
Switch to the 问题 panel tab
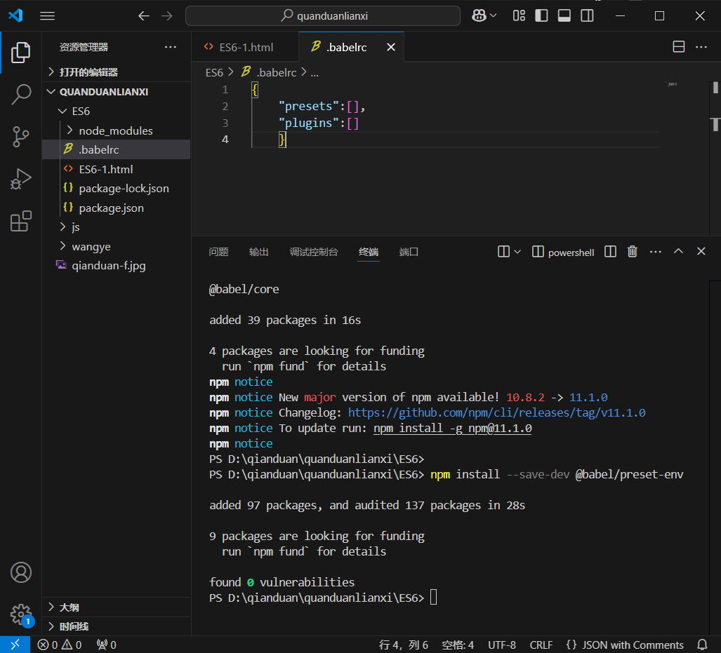click(218, 252)
